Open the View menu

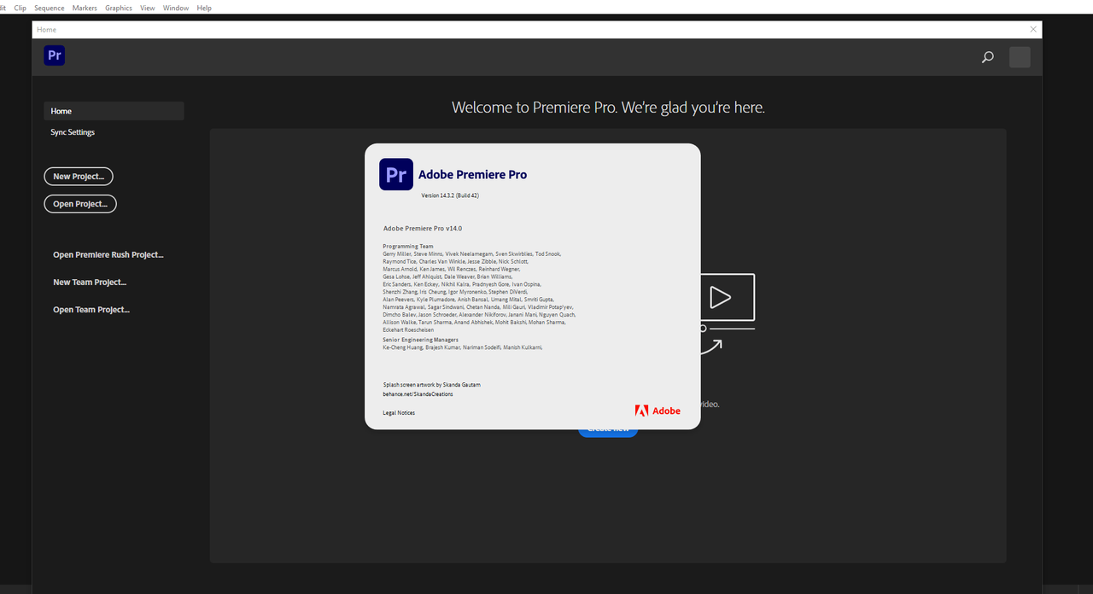(x=148, y=8)
